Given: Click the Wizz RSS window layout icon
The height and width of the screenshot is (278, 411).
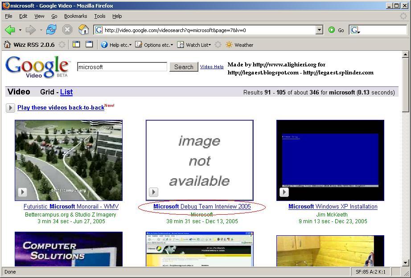Looking at the screenshot, I should [x=90, y=45].
